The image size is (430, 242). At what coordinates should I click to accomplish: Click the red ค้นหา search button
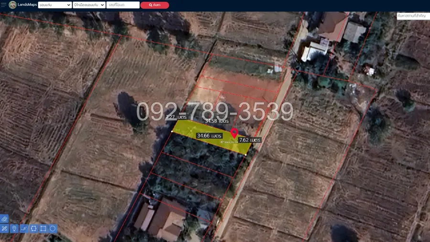[x=154, y=5]
